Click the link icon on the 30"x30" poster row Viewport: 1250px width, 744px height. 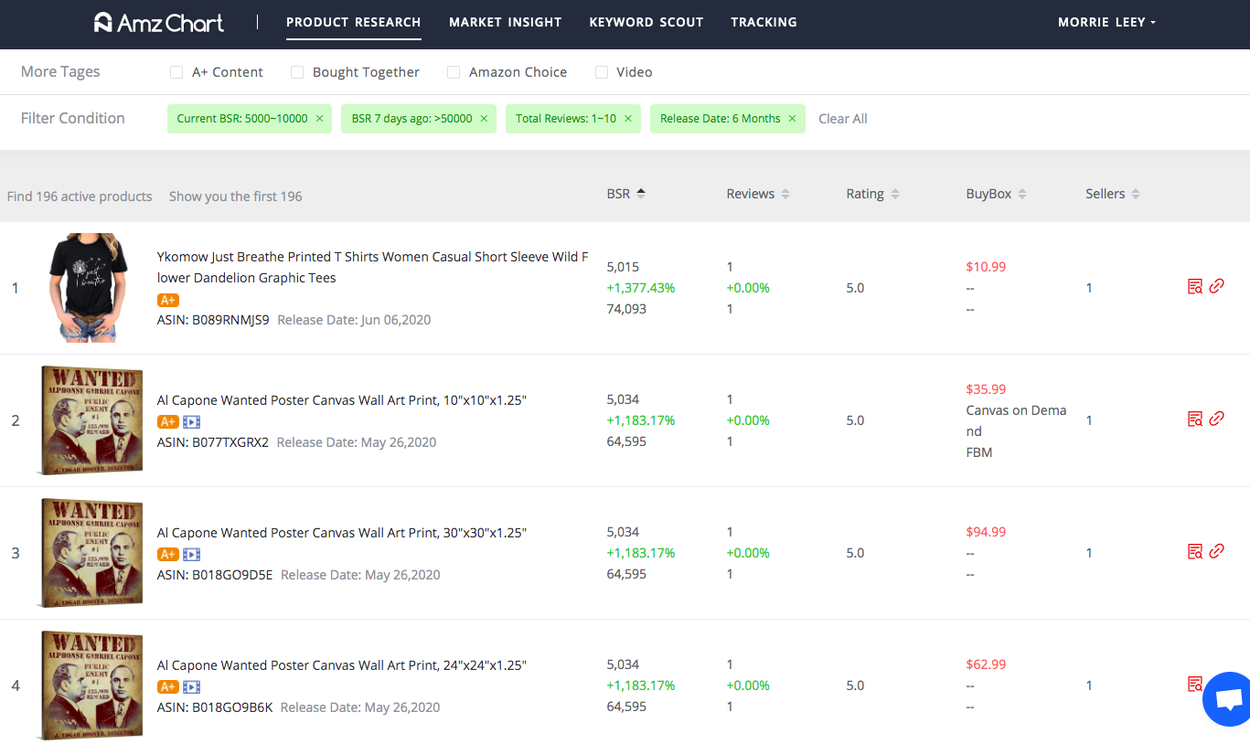[x=1217, y=551]
